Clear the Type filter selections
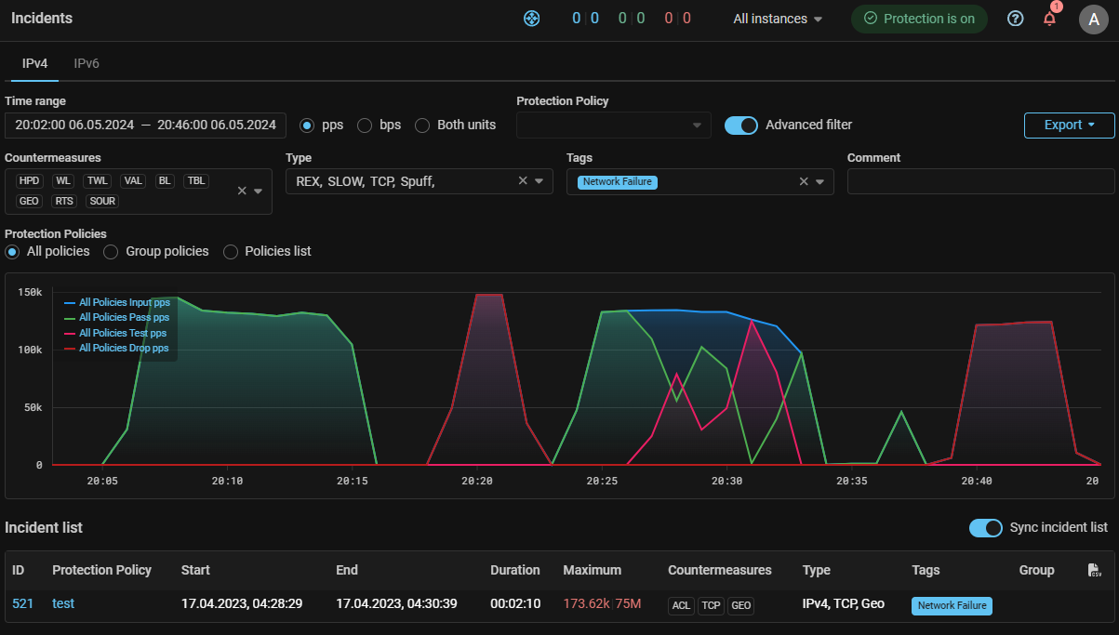 523,181
